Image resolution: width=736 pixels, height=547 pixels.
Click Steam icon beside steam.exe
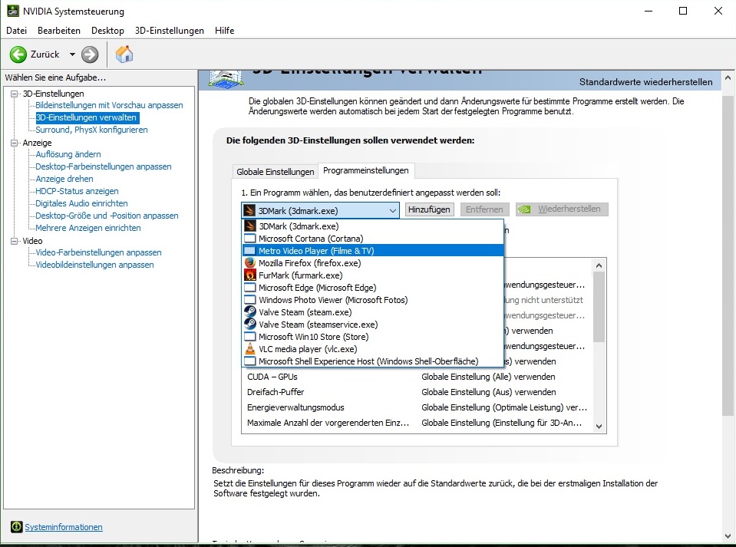[x=250, y=312]
